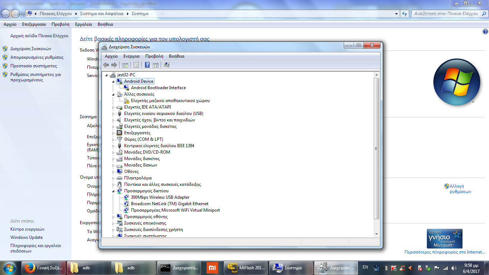Collapse the Προσαρμογείς δικτύου node
Screen dimensions: 489x275
click(x=113, y=191)
